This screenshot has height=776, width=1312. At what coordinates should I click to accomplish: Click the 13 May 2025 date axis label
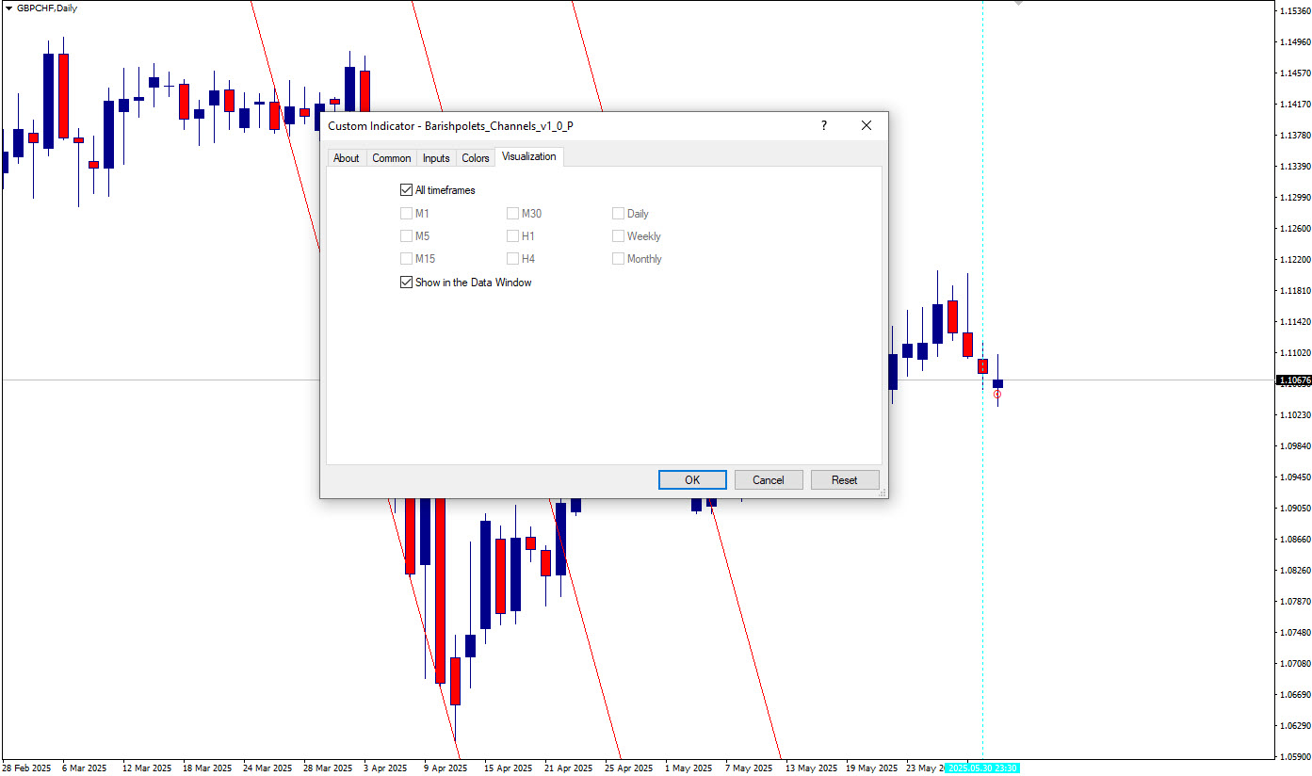pos(811,768)
